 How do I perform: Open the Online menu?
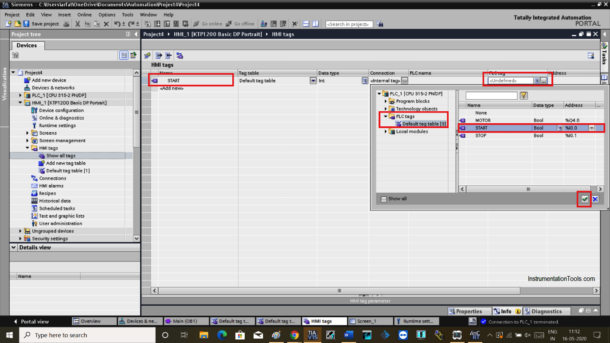click(x=84, y=15)
